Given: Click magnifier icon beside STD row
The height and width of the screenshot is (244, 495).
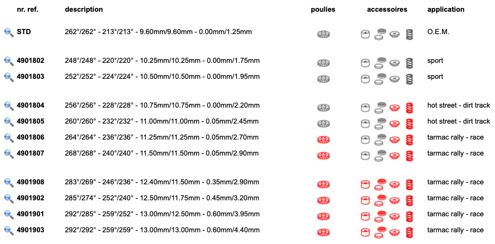Looking at the screenshot, I should coord(9,32).
